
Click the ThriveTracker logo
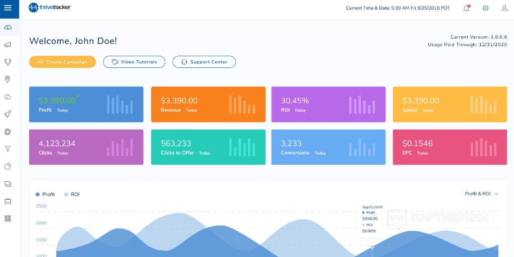tap(50, 7)
